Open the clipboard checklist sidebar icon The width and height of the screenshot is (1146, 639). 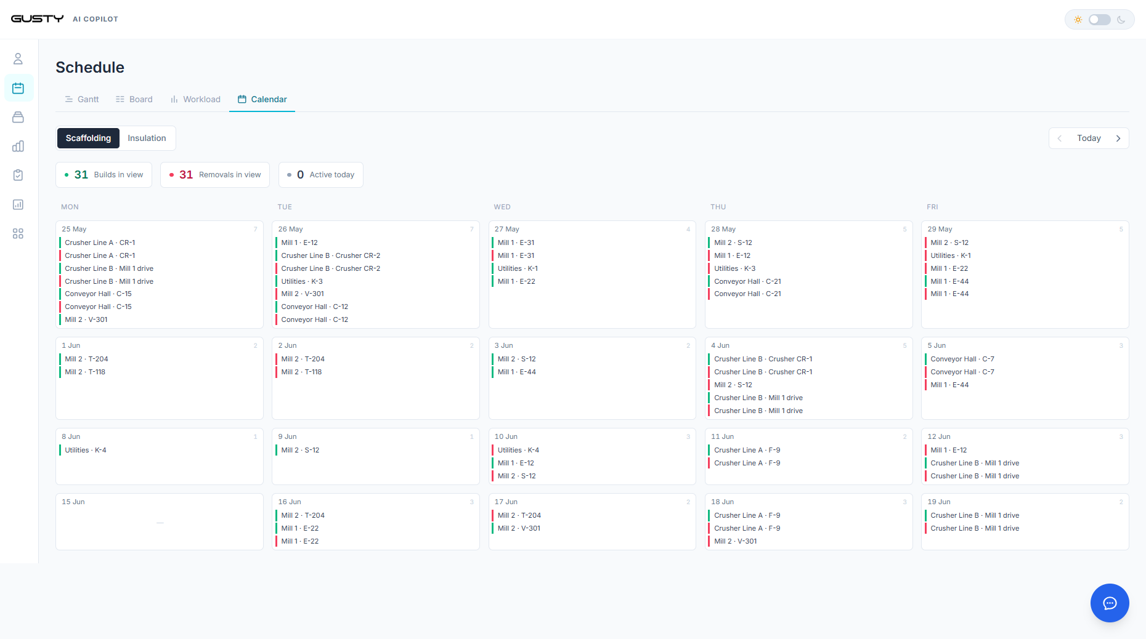[18, 175]
